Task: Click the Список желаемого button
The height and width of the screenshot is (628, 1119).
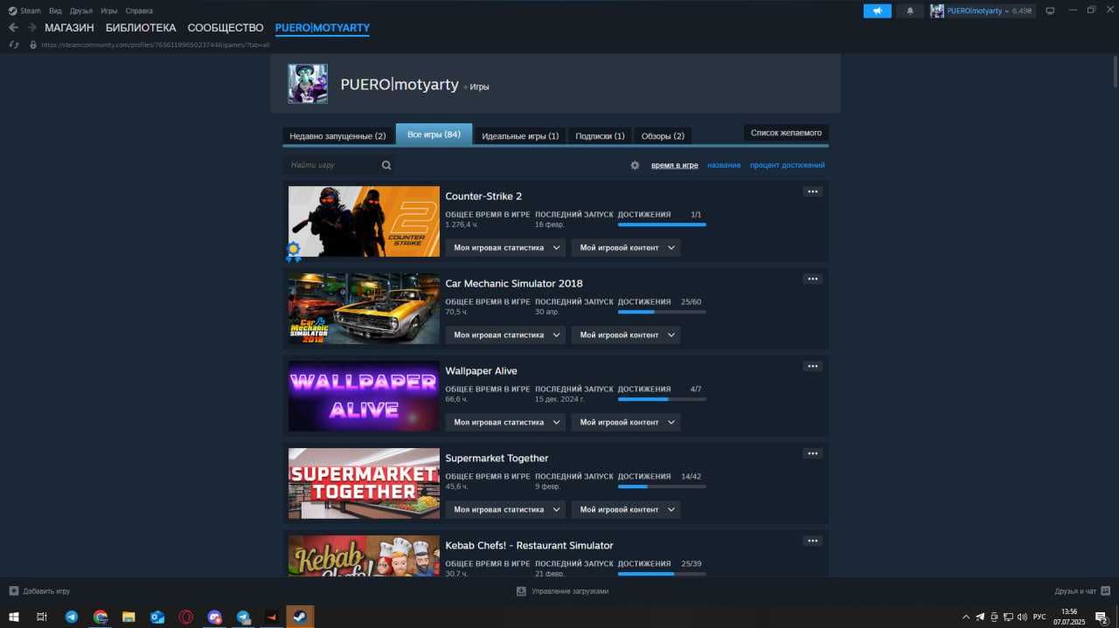Action: pos(786,133)
